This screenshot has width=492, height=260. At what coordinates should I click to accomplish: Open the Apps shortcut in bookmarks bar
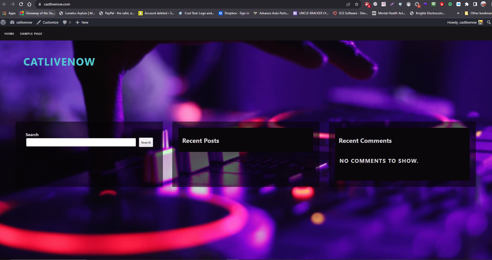[9, 13]
